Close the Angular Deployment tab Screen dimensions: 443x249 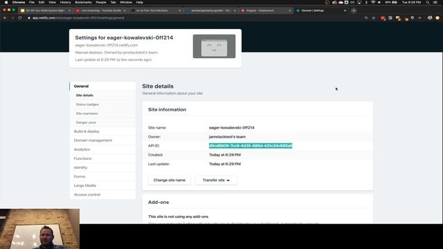pyautogui.click(x=289, y=10)
